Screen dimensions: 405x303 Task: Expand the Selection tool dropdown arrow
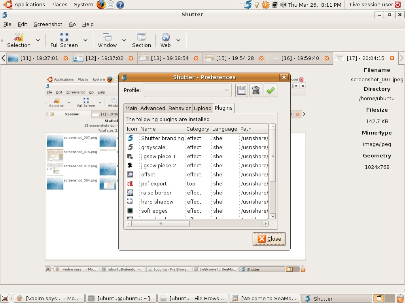point(38,40)
